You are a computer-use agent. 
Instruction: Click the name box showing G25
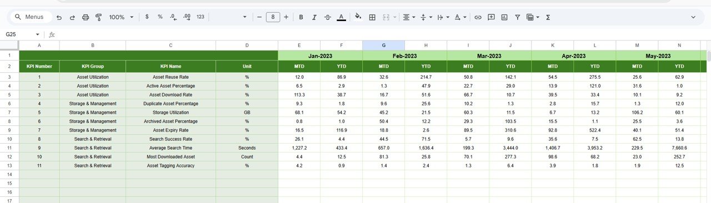coord(19,34)
